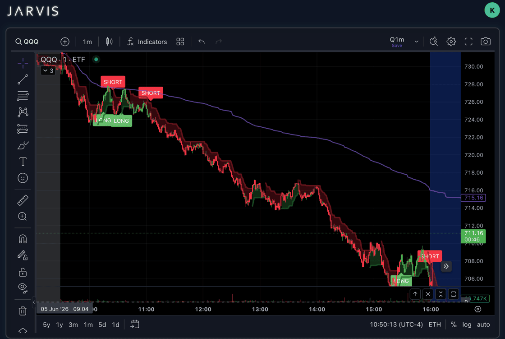505x339 pixels.
Task: Undo the last chart action
Action: coord(201,42)
